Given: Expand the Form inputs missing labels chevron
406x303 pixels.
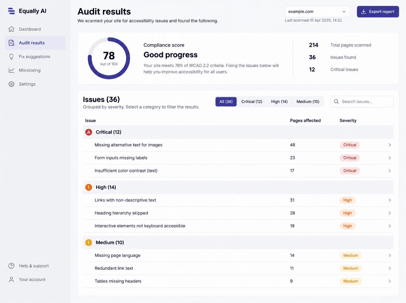Looking at the screenshot, I should click(390, 158).
